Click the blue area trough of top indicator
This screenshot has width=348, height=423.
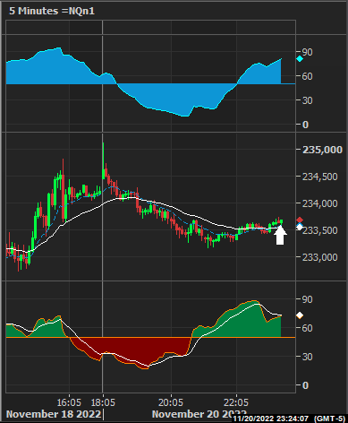[176, 100]
